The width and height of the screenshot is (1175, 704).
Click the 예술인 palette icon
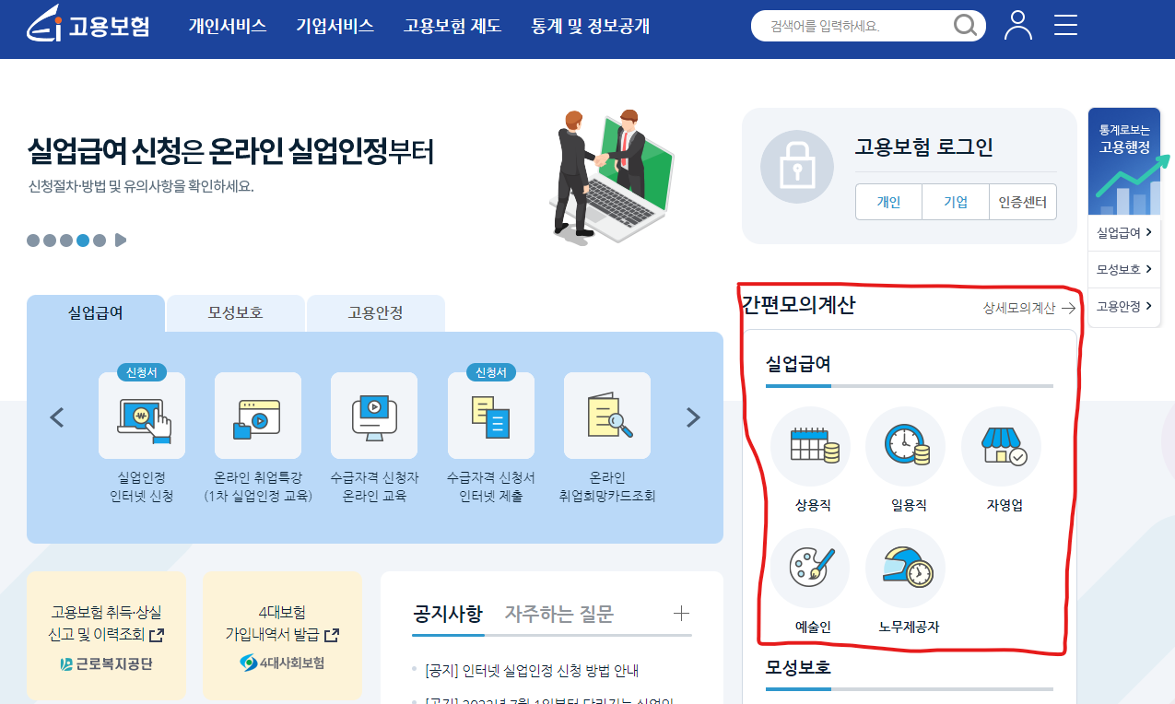click(x=810, y=568)
